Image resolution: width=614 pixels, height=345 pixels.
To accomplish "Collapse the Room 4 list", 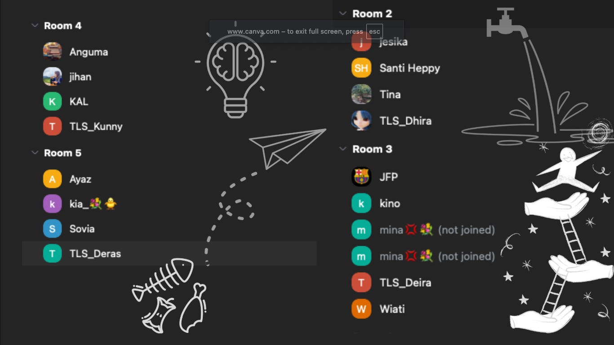I will [35, 26].
